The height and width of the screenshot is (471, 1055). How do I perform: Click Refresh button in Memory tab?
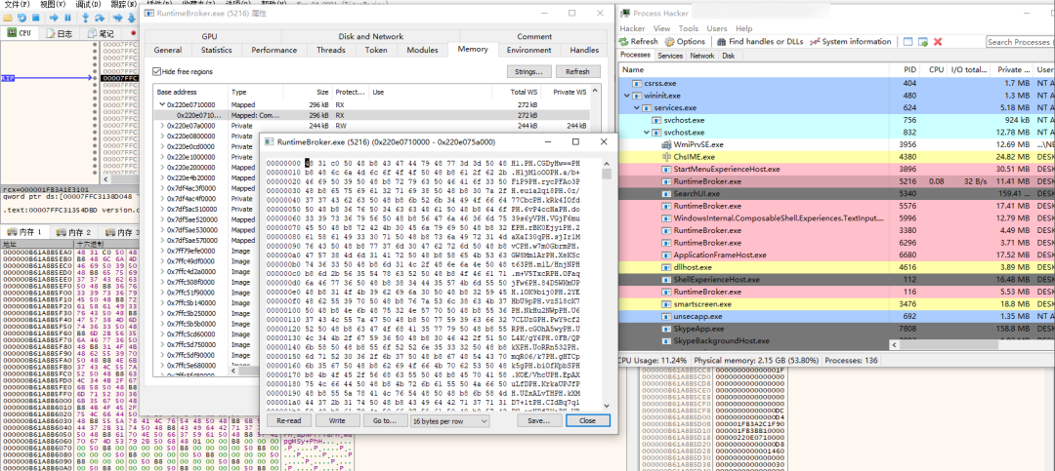(577, 71)
